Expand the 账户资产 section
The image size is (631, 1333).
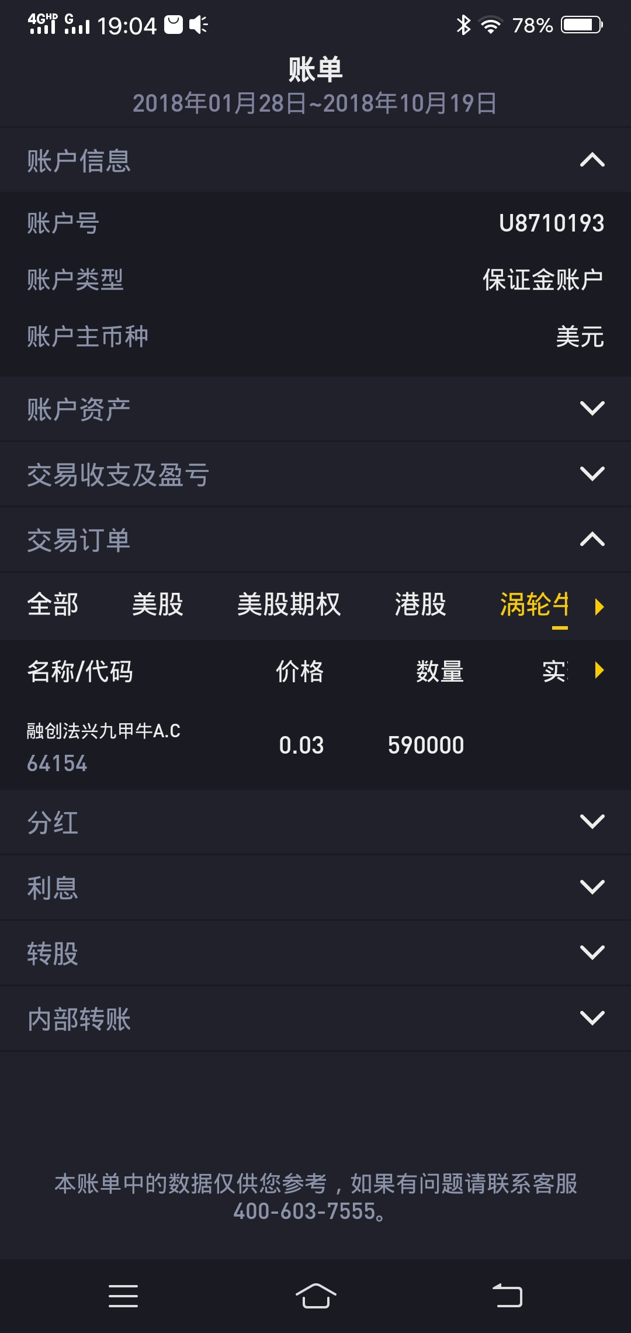pyautogui.click(x=592, y=408)
